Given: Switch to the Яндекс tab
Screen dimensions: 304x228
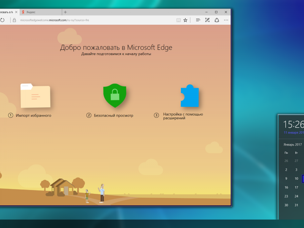Looking at the screenshot, I should click(x=41, y=12).
